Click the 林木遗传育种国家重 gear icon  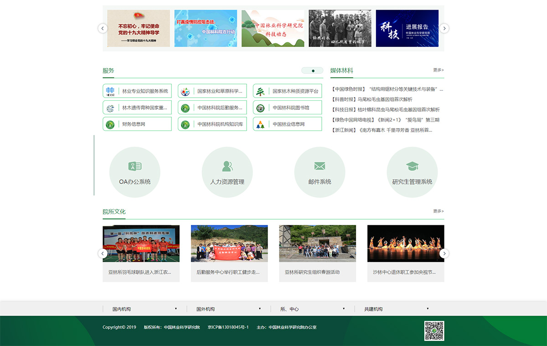click(110, 108)
